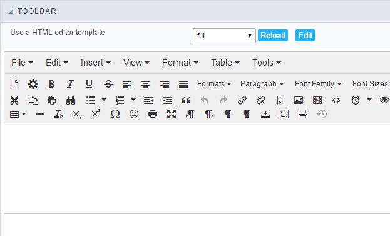
Task: Click the Print icon
Action: pos(153,114)
